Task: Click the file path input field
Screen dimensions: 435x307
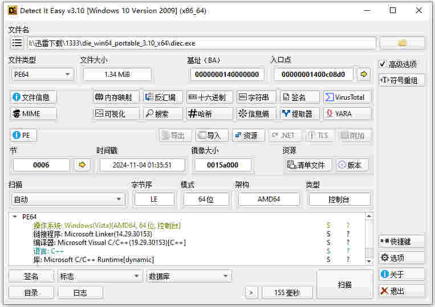Action: [201, 43]
